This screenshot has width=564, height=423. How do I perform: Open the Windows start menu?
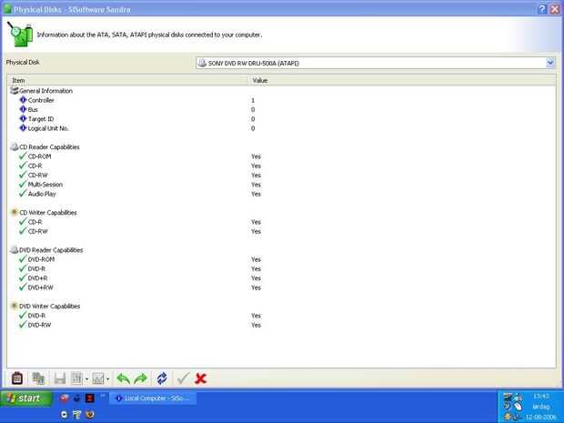[26, 398]
